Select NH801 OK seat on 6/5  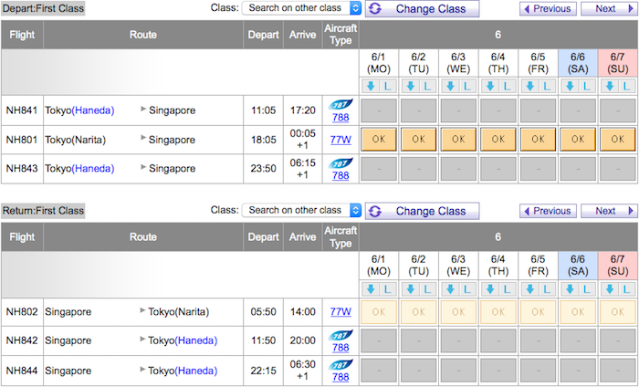pos(538,140)
